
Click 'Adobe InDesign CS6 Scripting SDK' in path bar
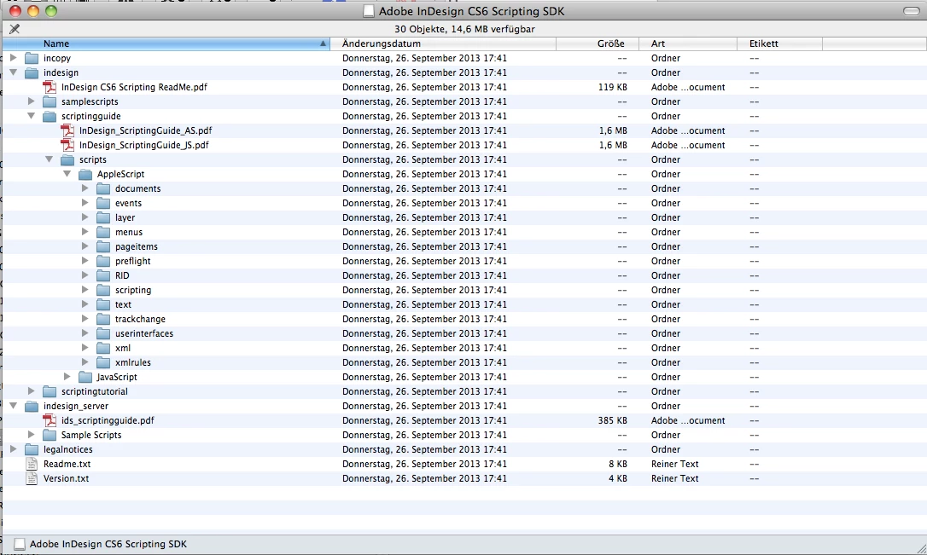108,545
